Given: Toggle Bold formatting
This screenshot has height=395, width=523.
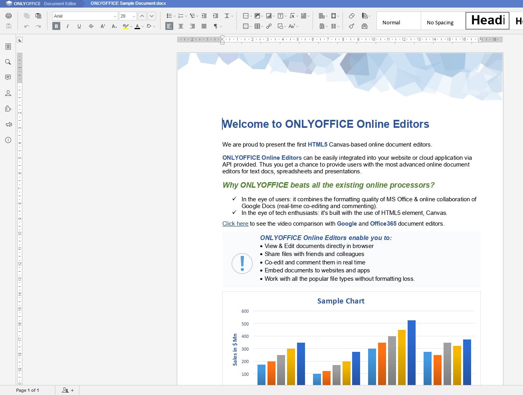Looking at the screenshot, I should [56, 26].
